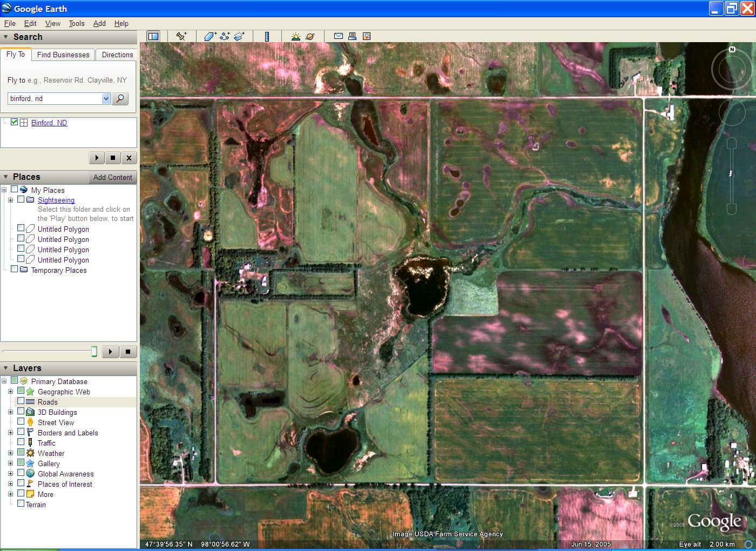Image resolution: width=756 pixels, height=551 pixels.
Task: Open the Add menu
Action: (x=99, y=23)
